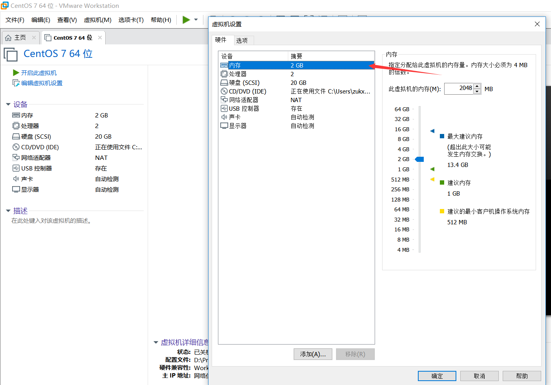This screenshot has height=385, width=551.
Task: Select the CD/DVD (IDE) icon in the dialog
Action: tap(224, 91)
